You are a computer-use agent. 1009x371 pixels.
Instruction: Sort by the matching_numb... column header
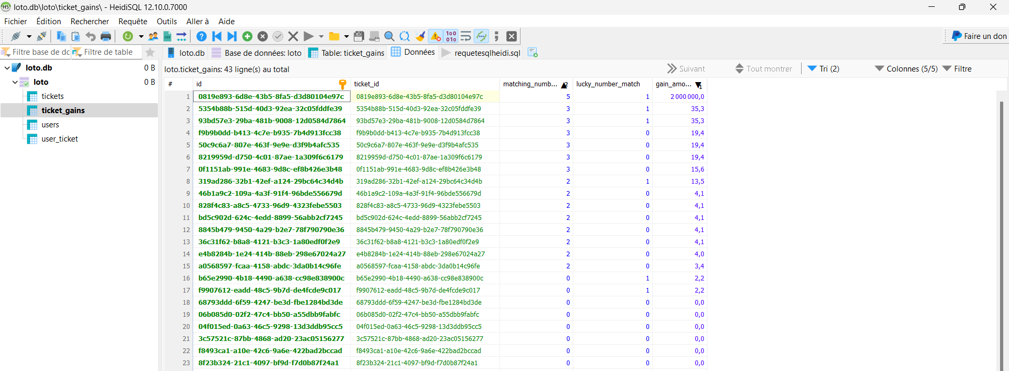[x=536, y=84]
